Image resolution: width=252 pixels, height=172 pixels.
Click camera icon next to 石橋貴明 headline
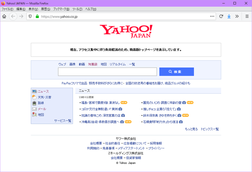pyautogui.click(x=181, y=122)
